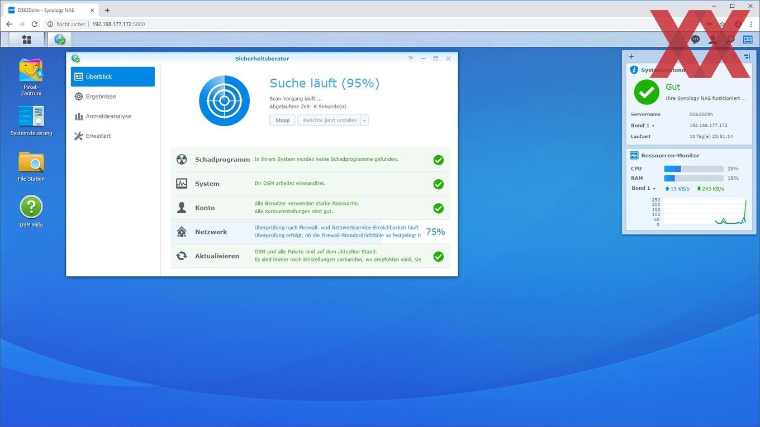The width and height of the screenshot is (760, 427).
Task: Click the green check for Aktualisieren
Action: tap(439, 257)
